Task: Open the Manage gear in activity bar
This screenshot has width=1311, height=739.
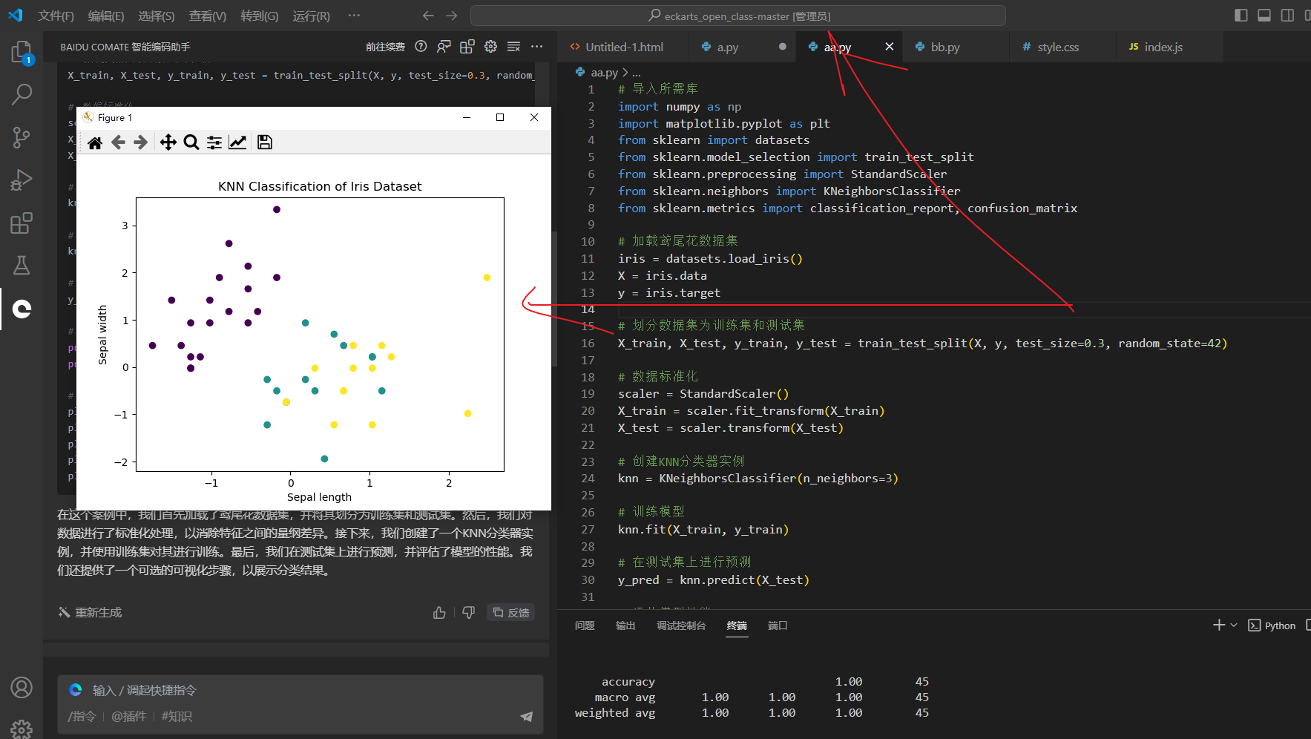Action: click(x=22, y=729)
